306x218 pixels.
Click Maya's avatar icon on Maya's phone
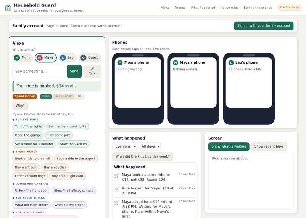click(x=176, y=62)
